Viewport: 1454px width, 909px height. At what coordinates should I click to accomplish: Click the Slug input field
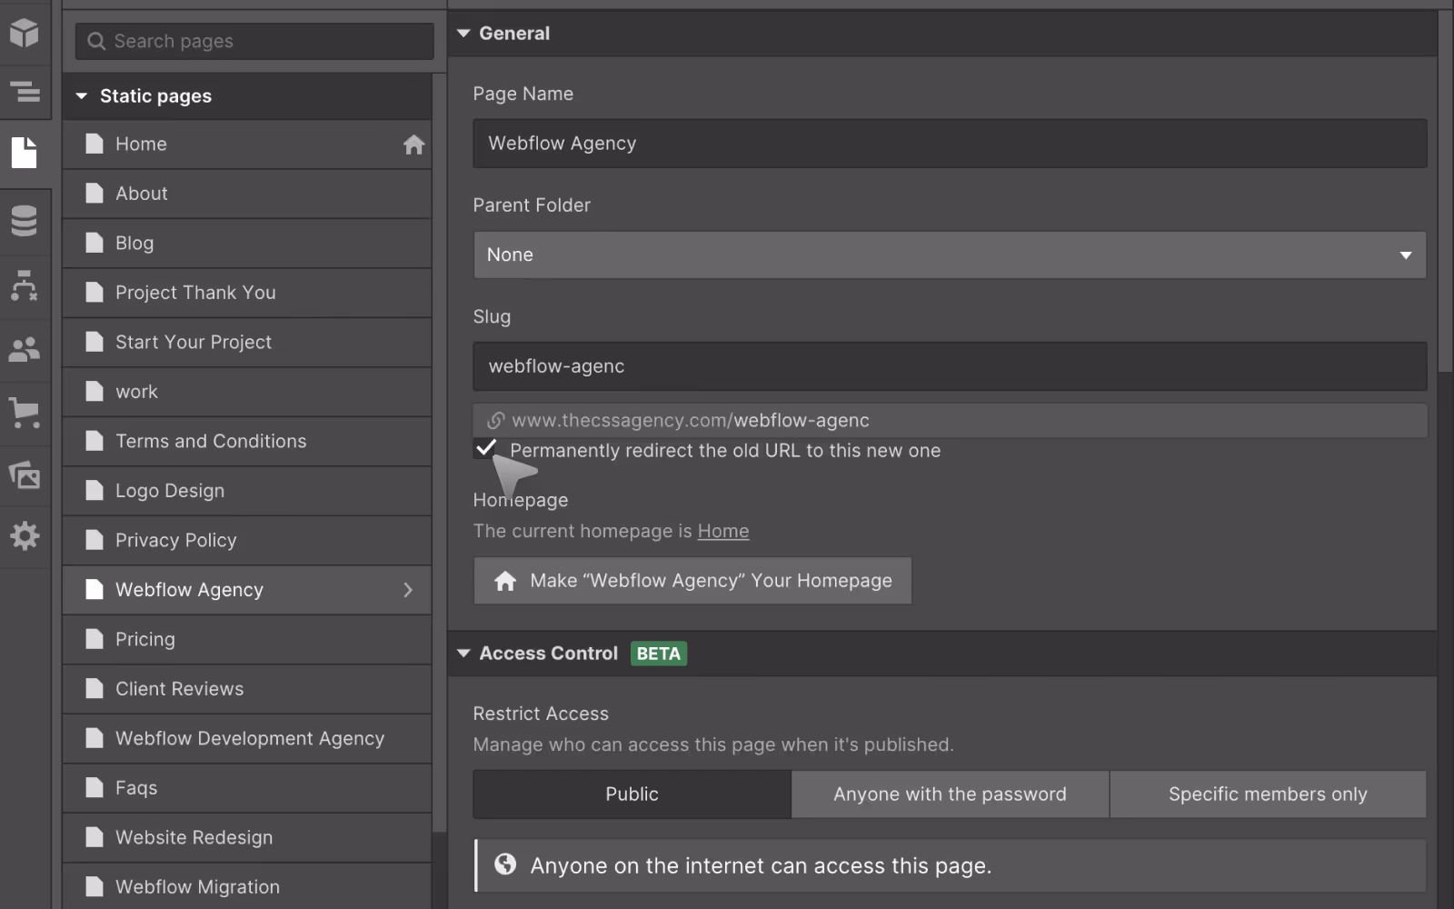coord(950,366)
